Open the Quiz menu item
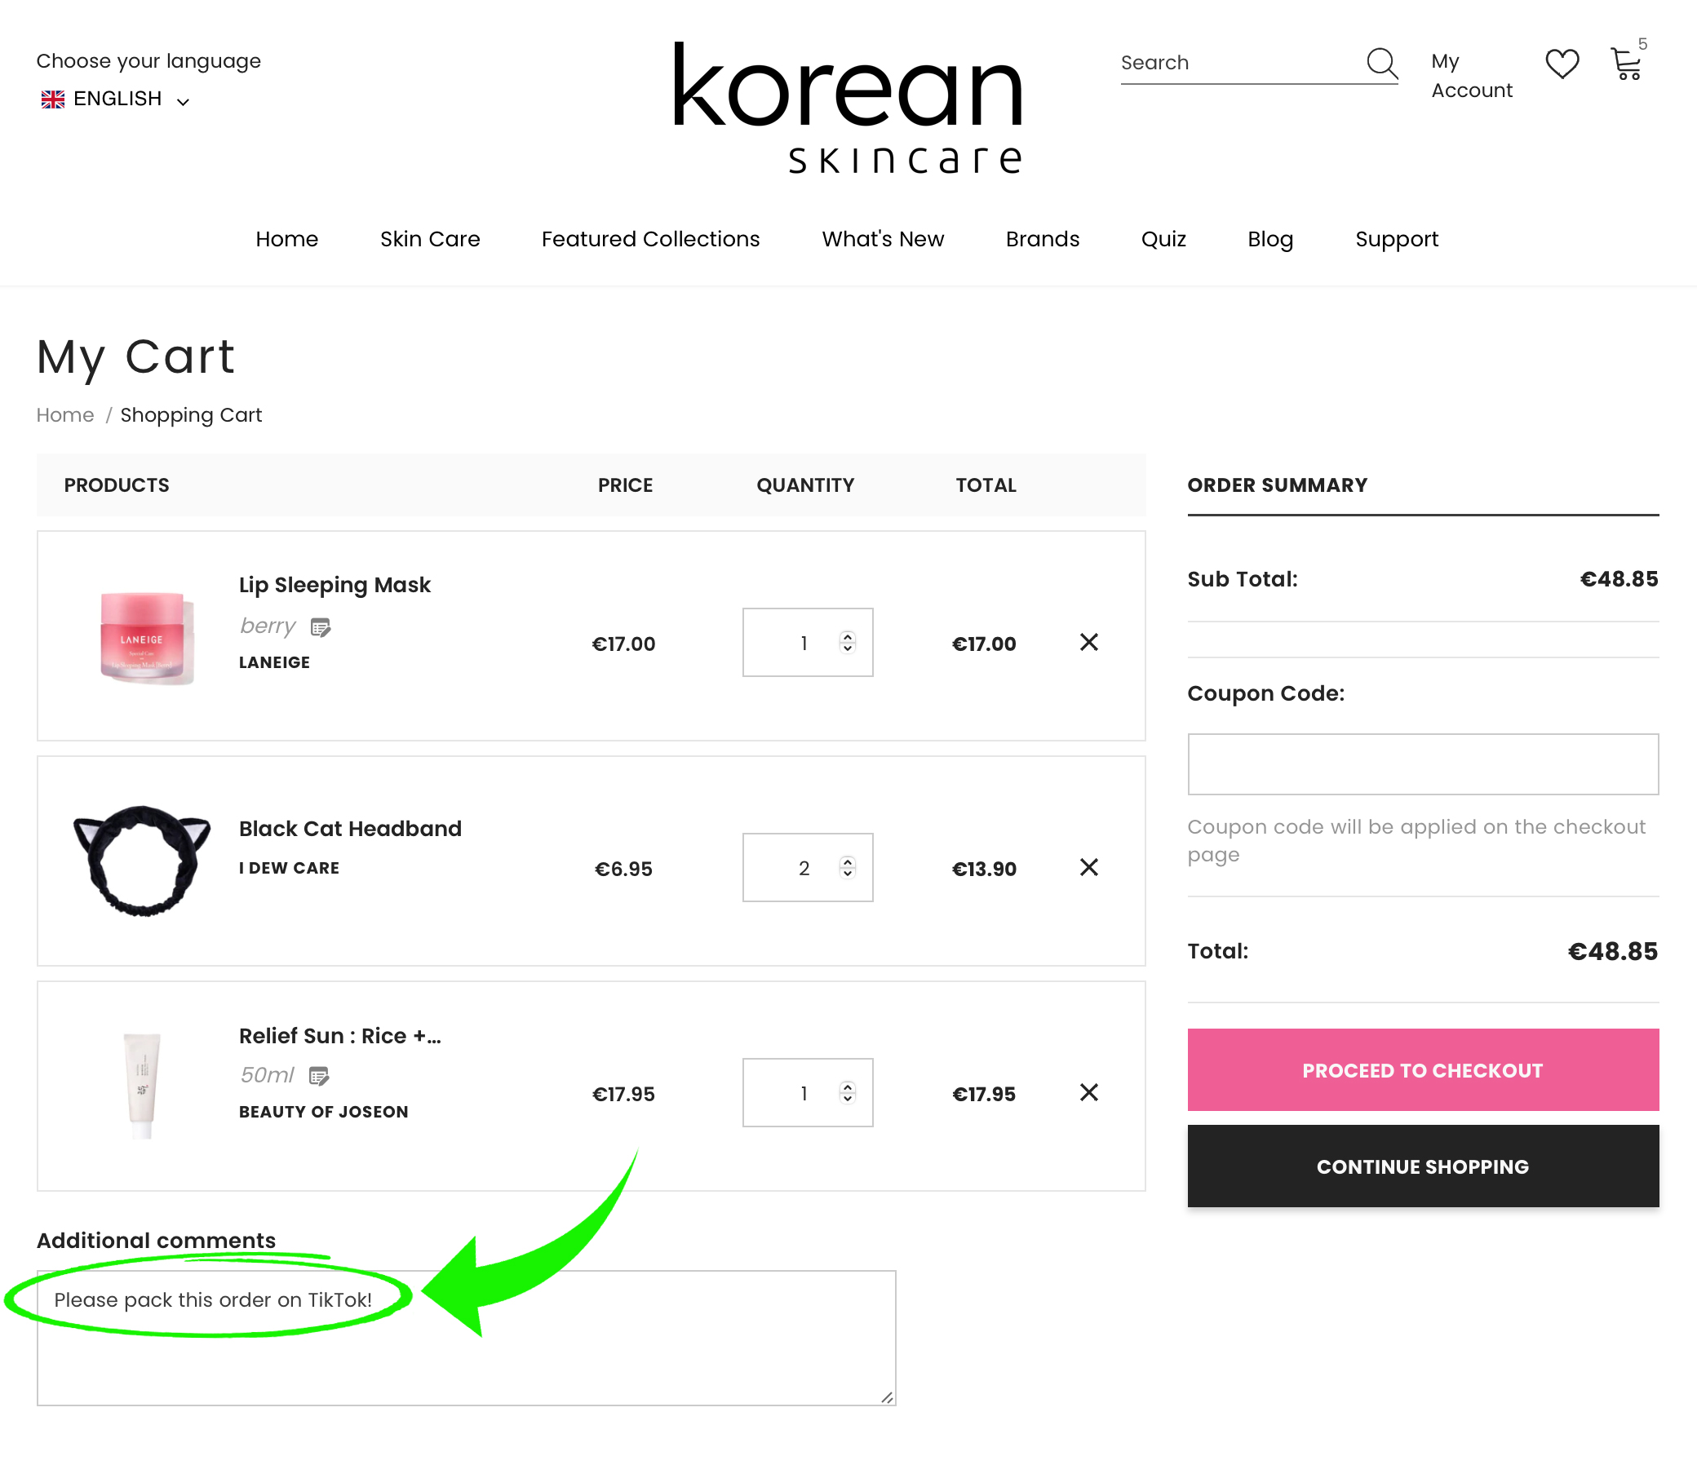This screenshot has width=1697, height=1465. pos(1163,239)
